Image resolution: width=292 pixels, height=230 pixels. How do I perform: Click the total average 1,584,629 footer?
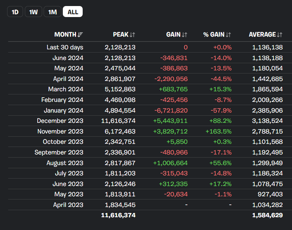[268, 215]
